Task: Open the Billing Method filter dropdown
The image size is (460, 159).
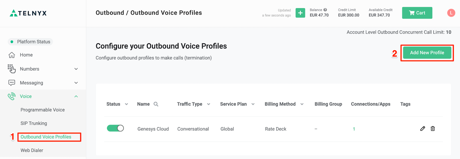Action: point(302,104)
